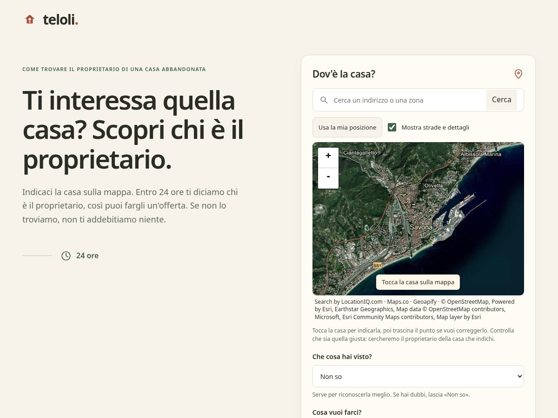Click the Cerca button
This screenshot has height=418, width=558.
click(x=502, y=100)
